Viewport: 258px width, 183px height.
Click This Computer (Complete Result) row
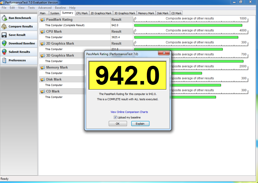(65, 25)
